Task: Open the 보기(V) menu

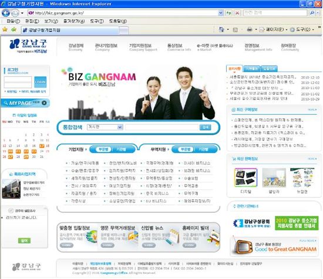Action: pos(51,21)
